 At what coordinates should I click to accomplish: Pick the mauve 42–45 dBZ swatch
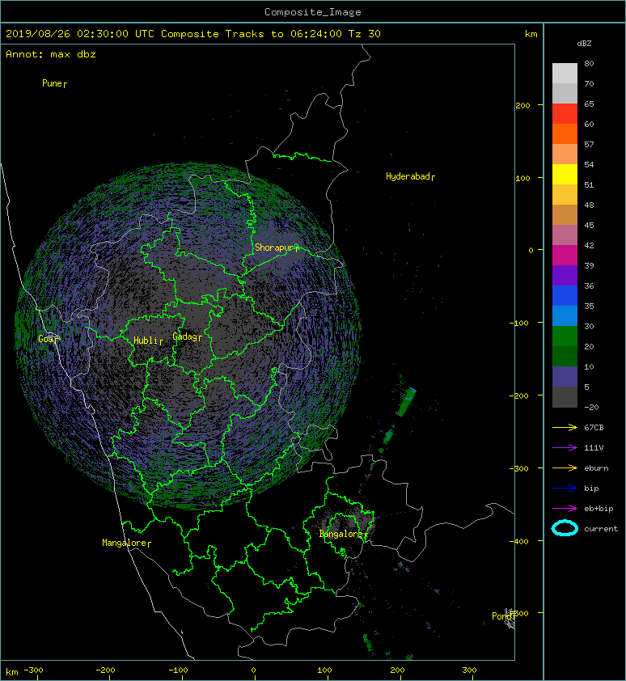click(x=565, y=235)
